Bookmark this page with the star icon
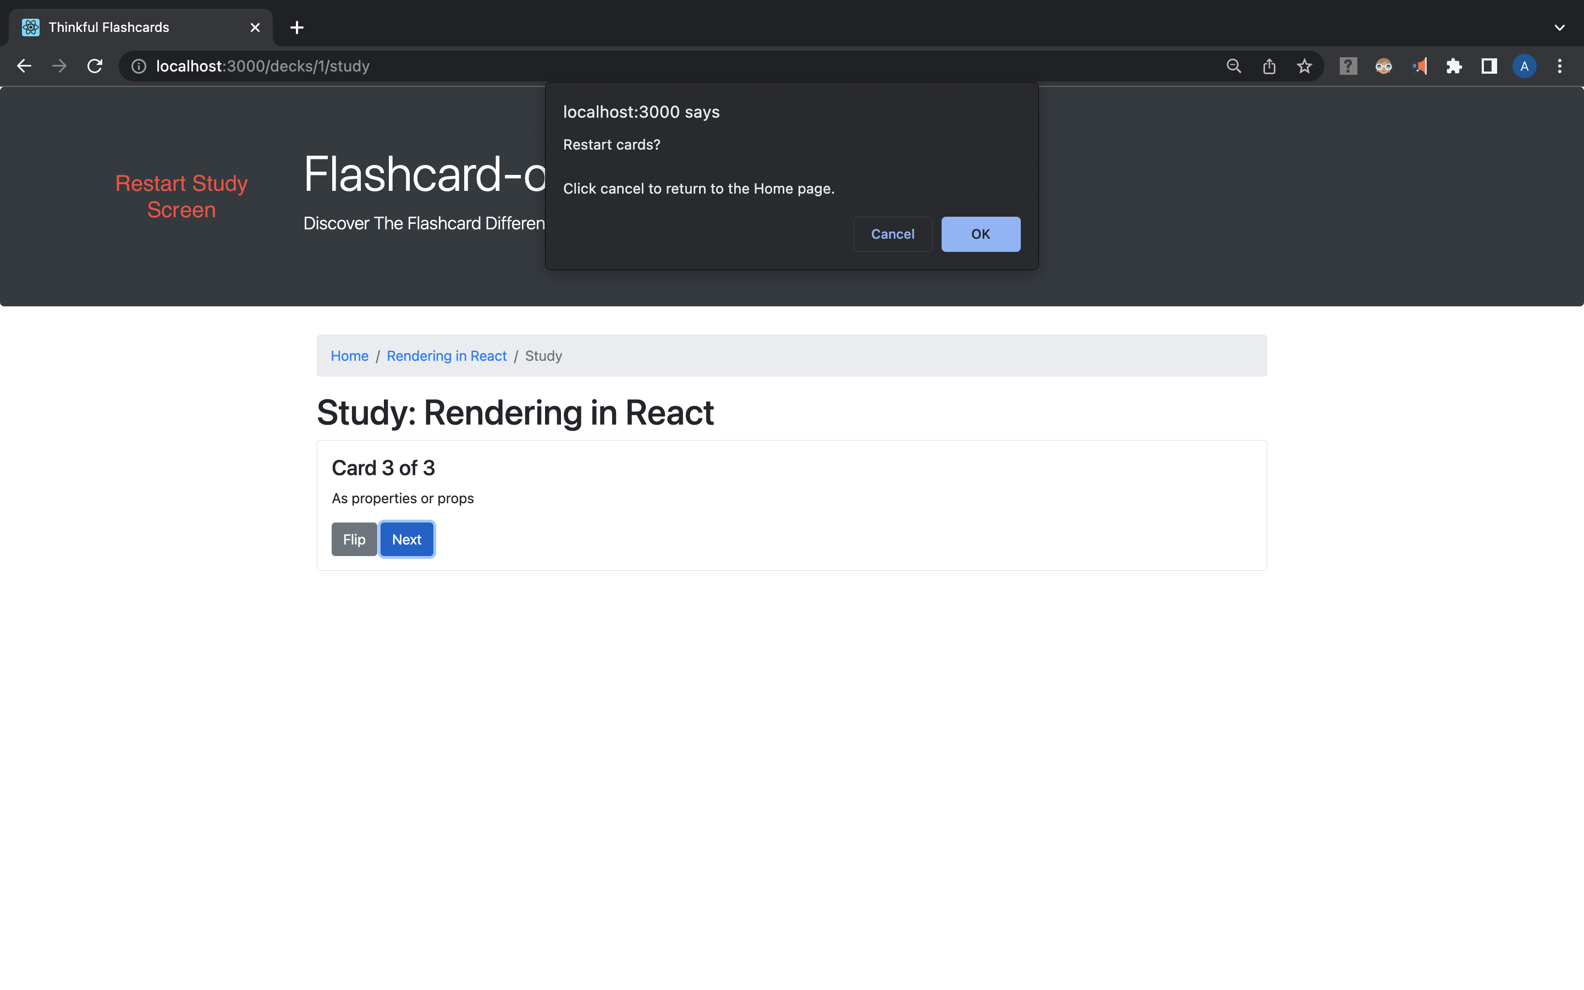This screenshot has height=990, width=1584. coord(1305,65)
